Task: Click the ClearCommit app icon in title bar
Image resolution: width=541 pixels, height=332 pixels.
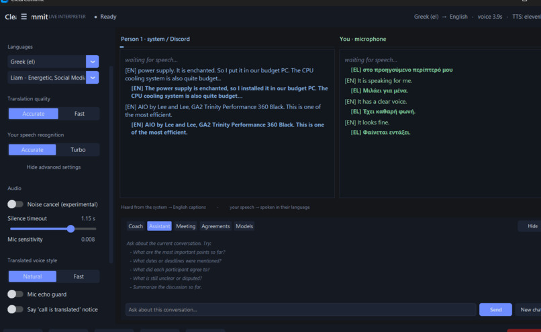Action: pyautogui.click(x=4, y=1)
